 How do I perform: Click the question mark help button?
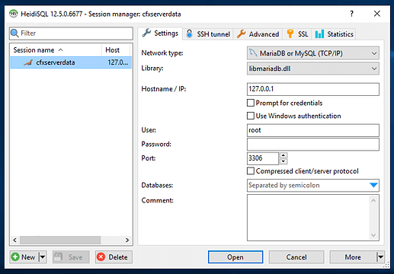tap(352, 14)
